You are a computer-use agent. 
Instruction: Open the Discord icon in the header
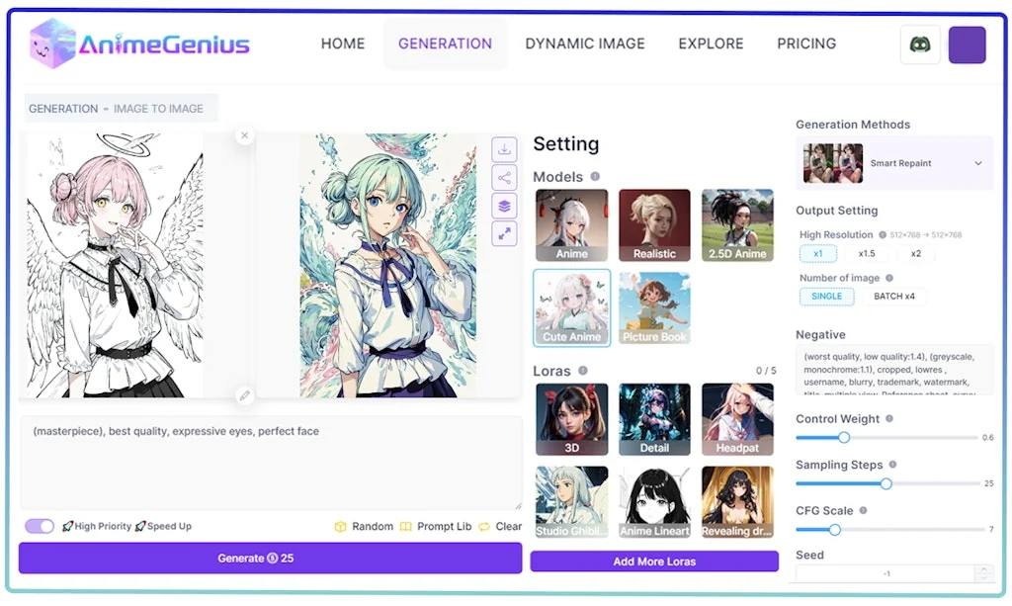pos(919,44)
